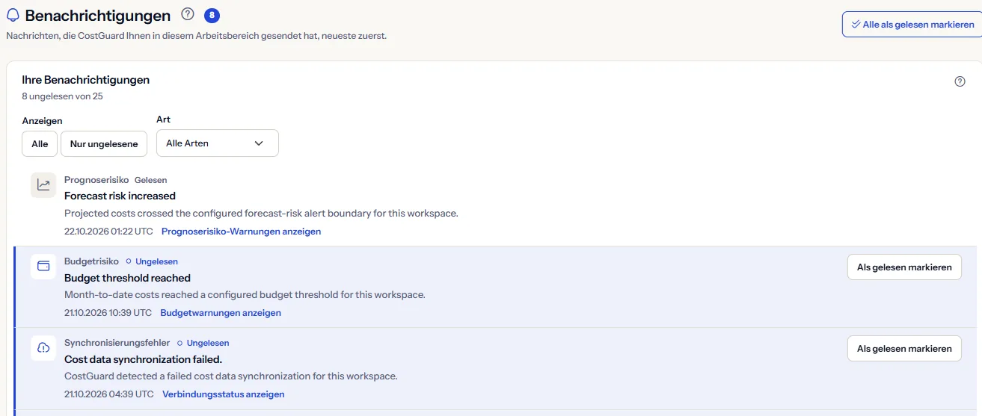This screenshot has width=982, height=416.
Task: Open Budgetwarnungen anzeigen link
Action: (221, 313)
